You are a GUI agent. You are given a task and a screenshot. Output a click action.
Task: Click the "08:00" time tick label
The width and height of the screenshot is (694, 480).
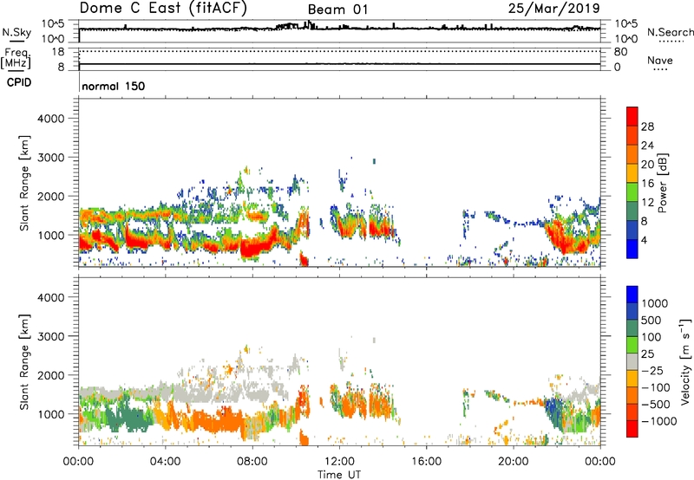[x=252, y=462]
